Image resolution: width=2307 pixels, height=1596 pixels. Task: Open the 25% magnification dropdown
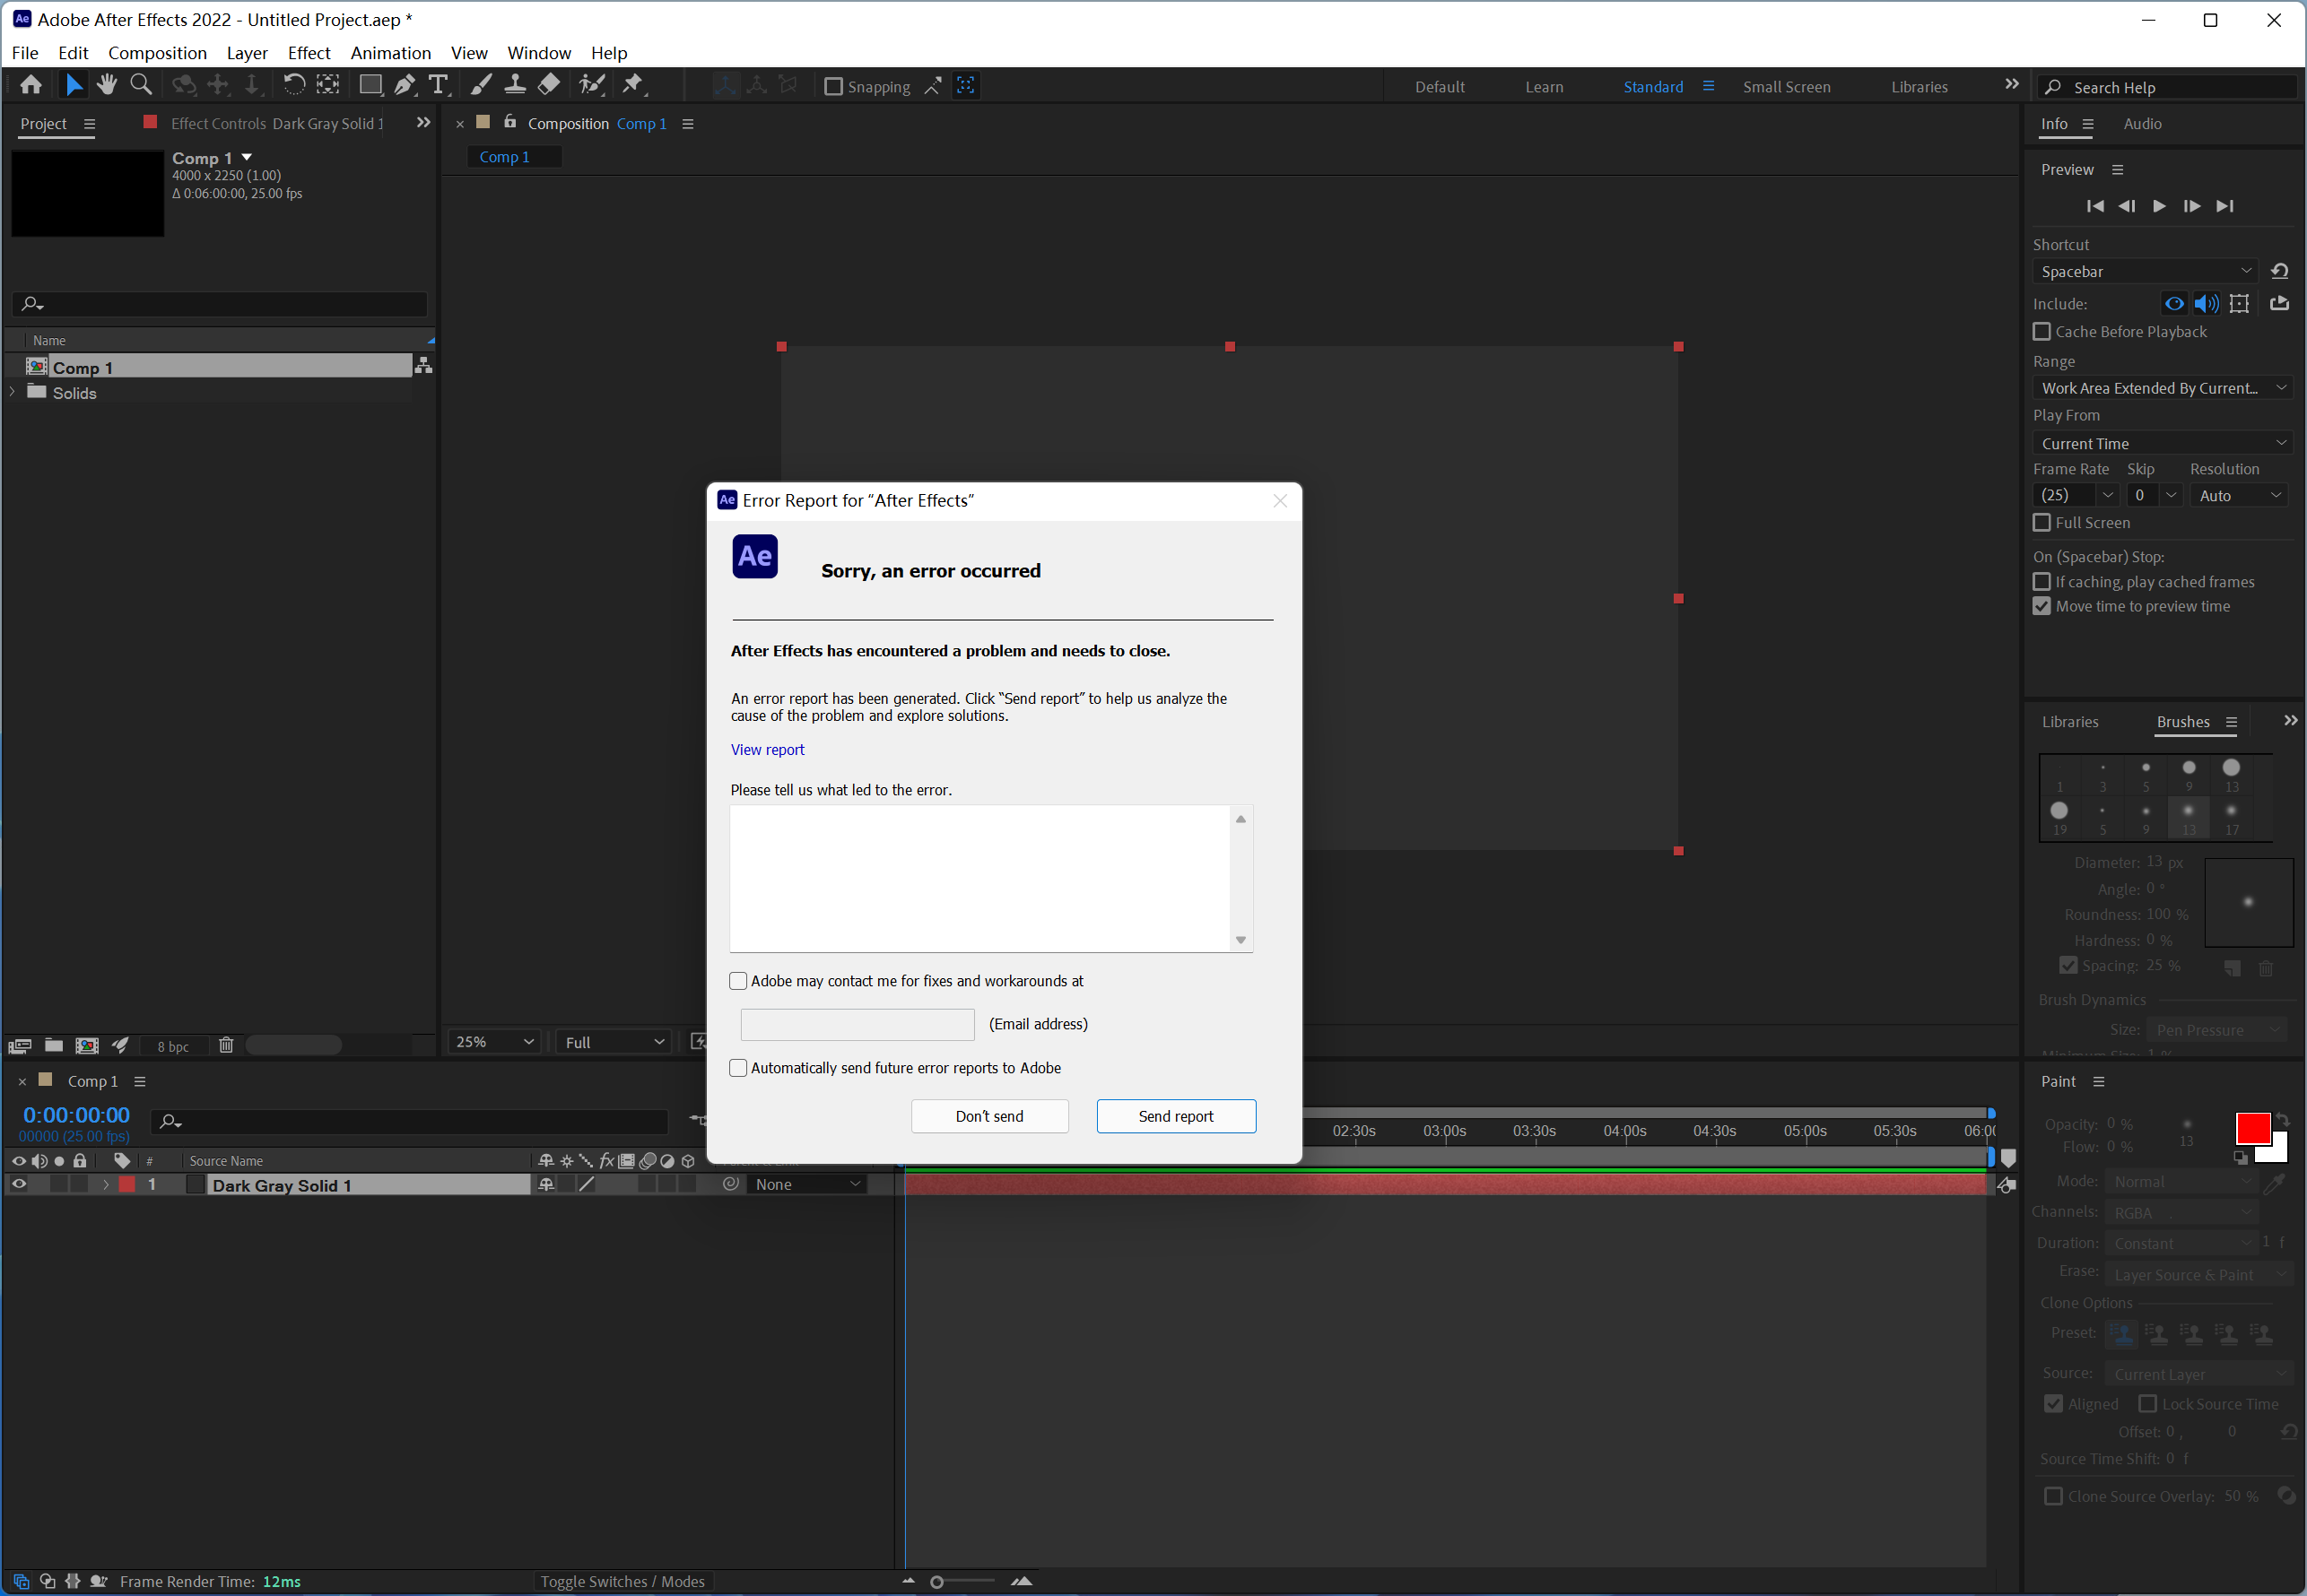[x=494, y=1042]
